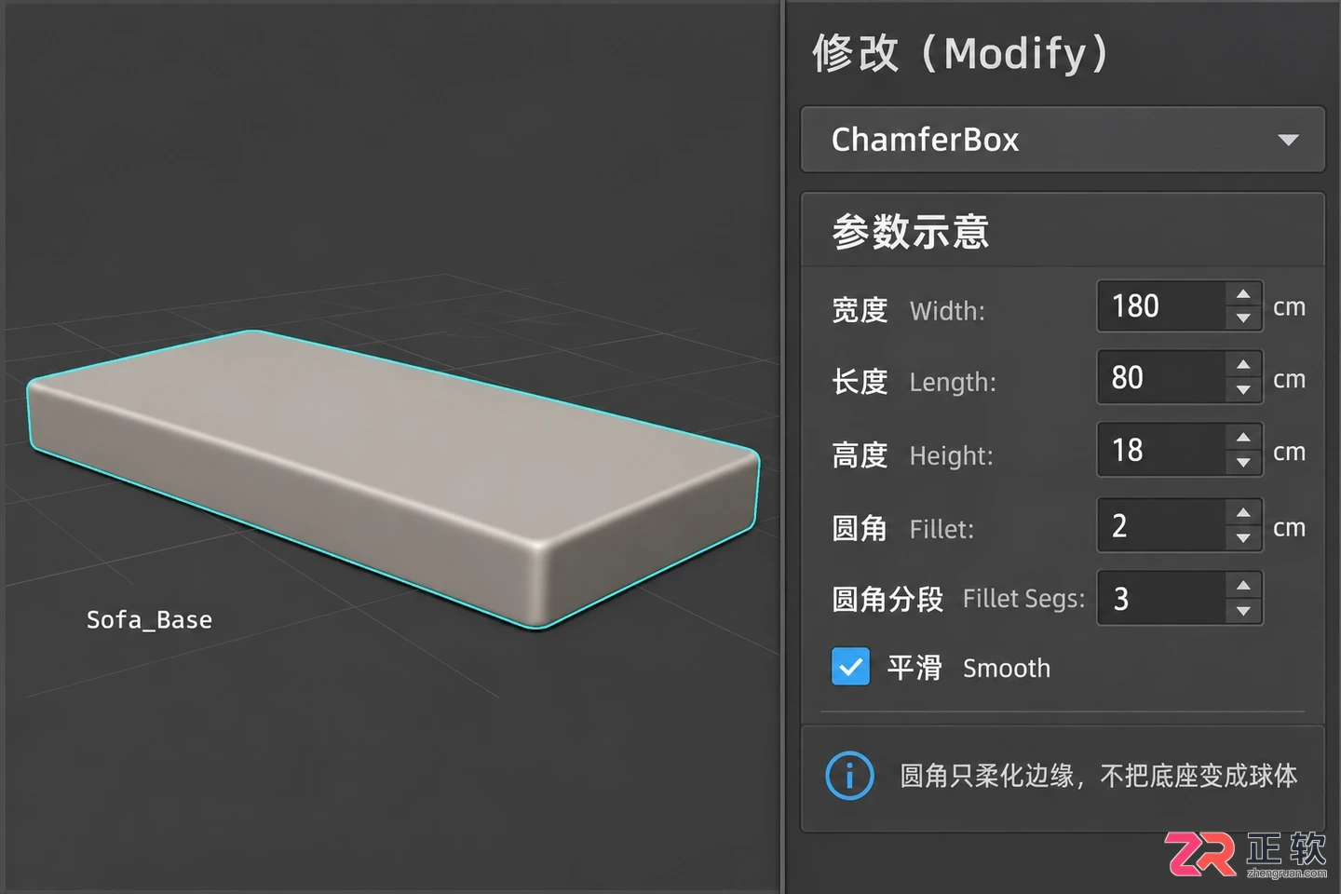The height and width of the screenshot is (894, 1341).
Task: Decrease the Length value with down arrow
Action: click(1243, 390)
